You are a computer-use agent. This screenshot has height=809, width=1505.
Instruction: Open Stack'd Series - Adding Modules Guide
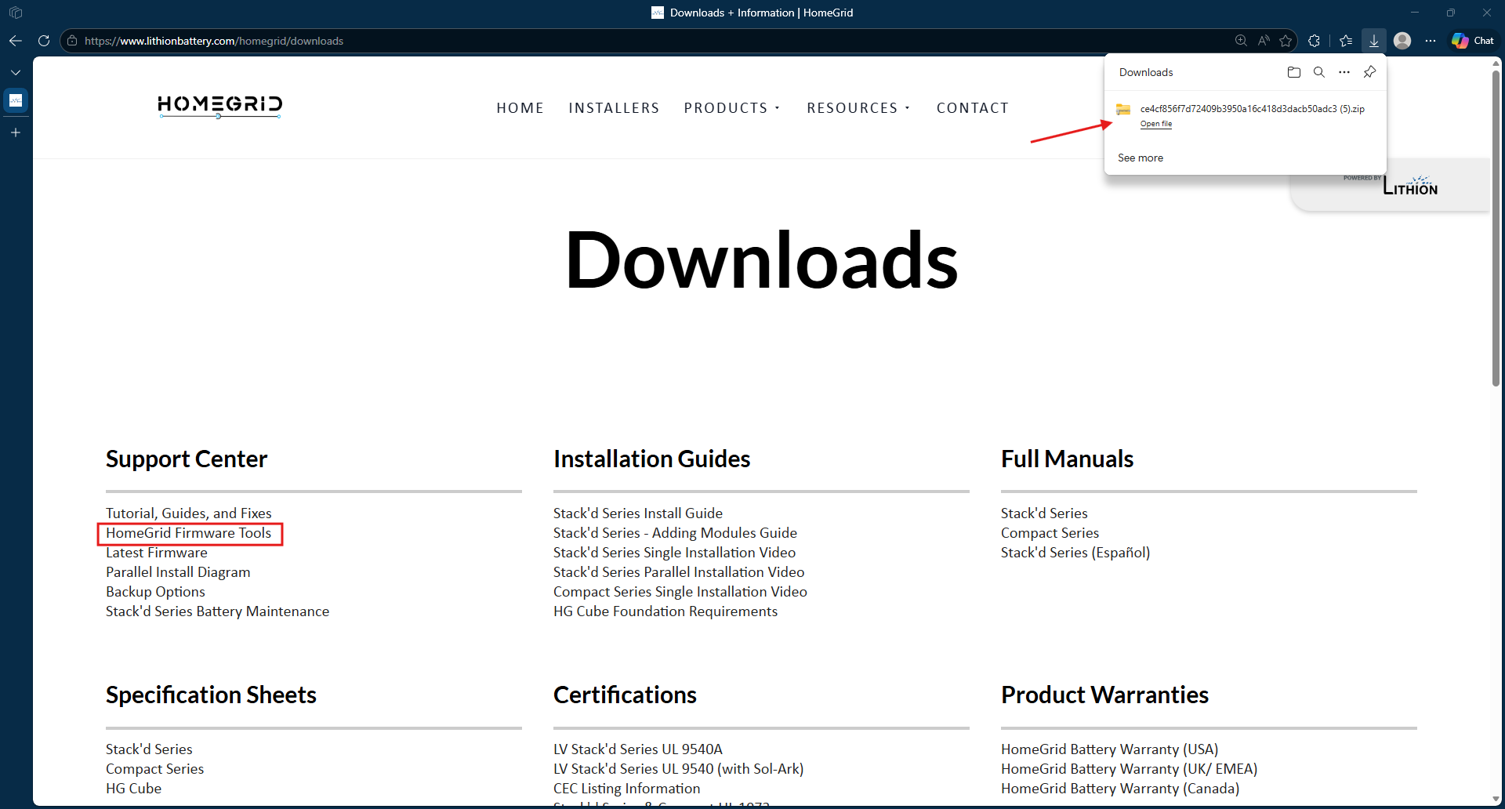[675, 533]
